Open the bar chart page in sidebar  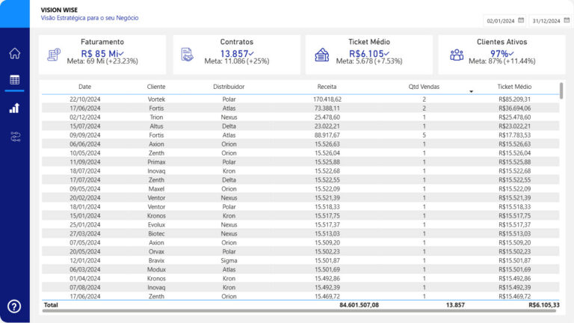click(x=14, y=108)
